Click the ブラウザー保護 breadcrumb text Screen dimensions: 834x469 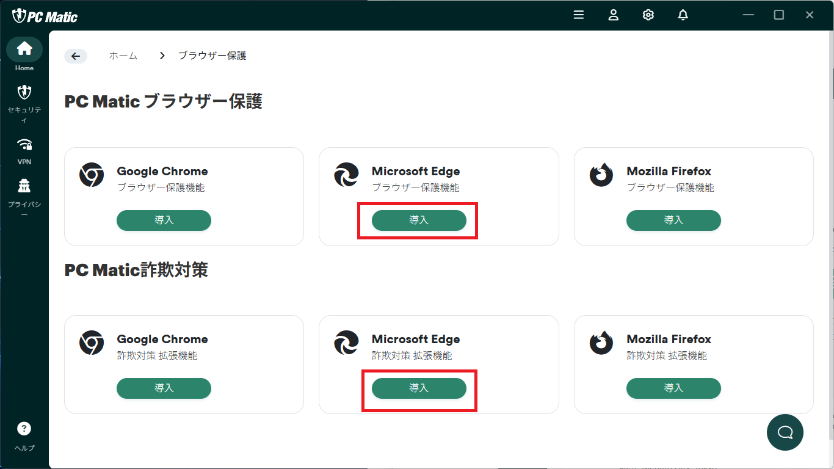point(212,56)
